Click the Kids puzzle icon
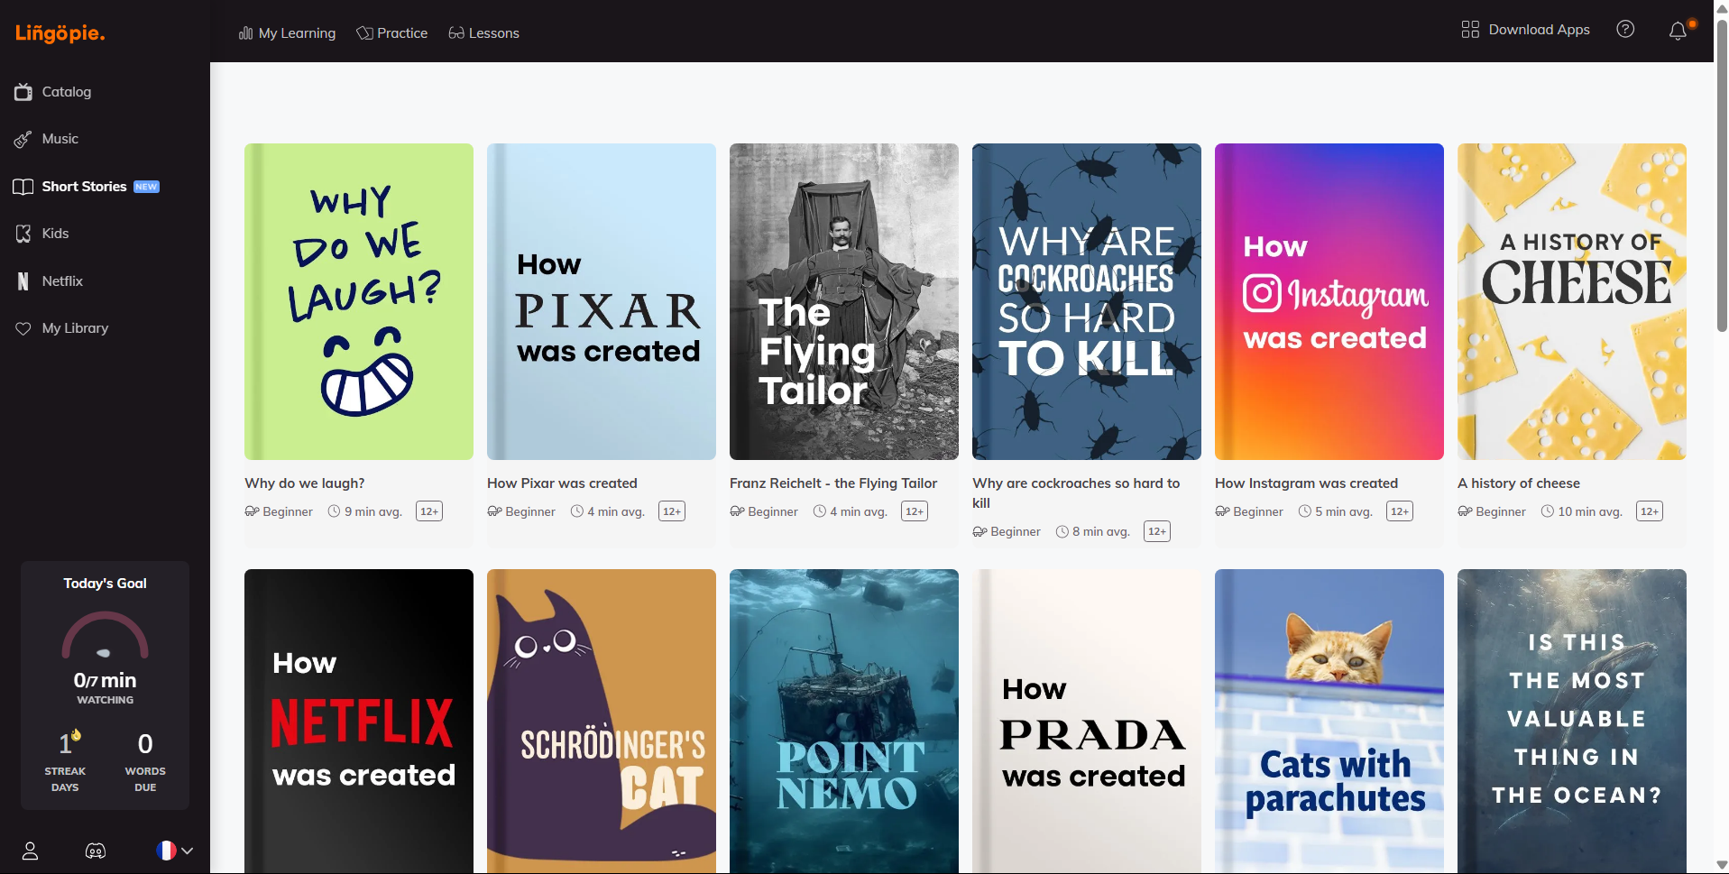The image size is (1729, 874). [23, 234]
